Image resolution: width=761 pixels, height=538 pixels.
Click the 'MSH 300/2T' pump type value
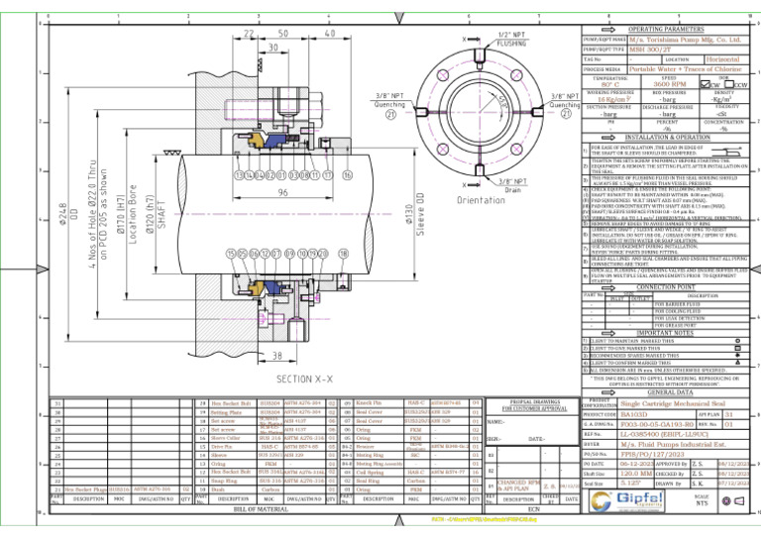coord(652,50)
